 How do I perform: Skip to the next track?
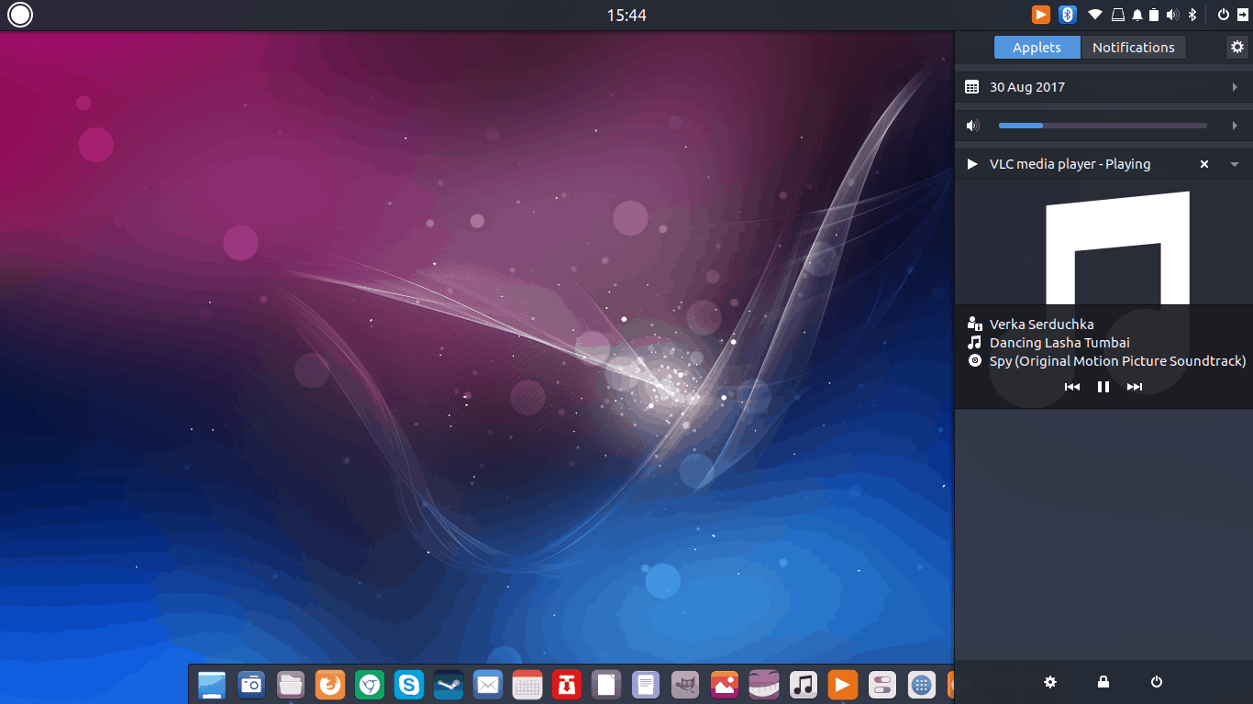pyautogui.click(x=1135, y=387)
